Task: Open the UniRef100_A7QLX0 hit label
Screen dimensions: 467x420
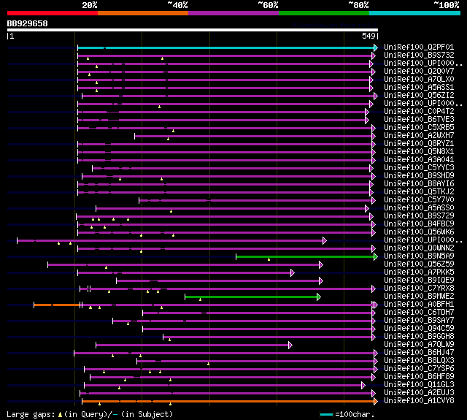Action: (419, 80)
